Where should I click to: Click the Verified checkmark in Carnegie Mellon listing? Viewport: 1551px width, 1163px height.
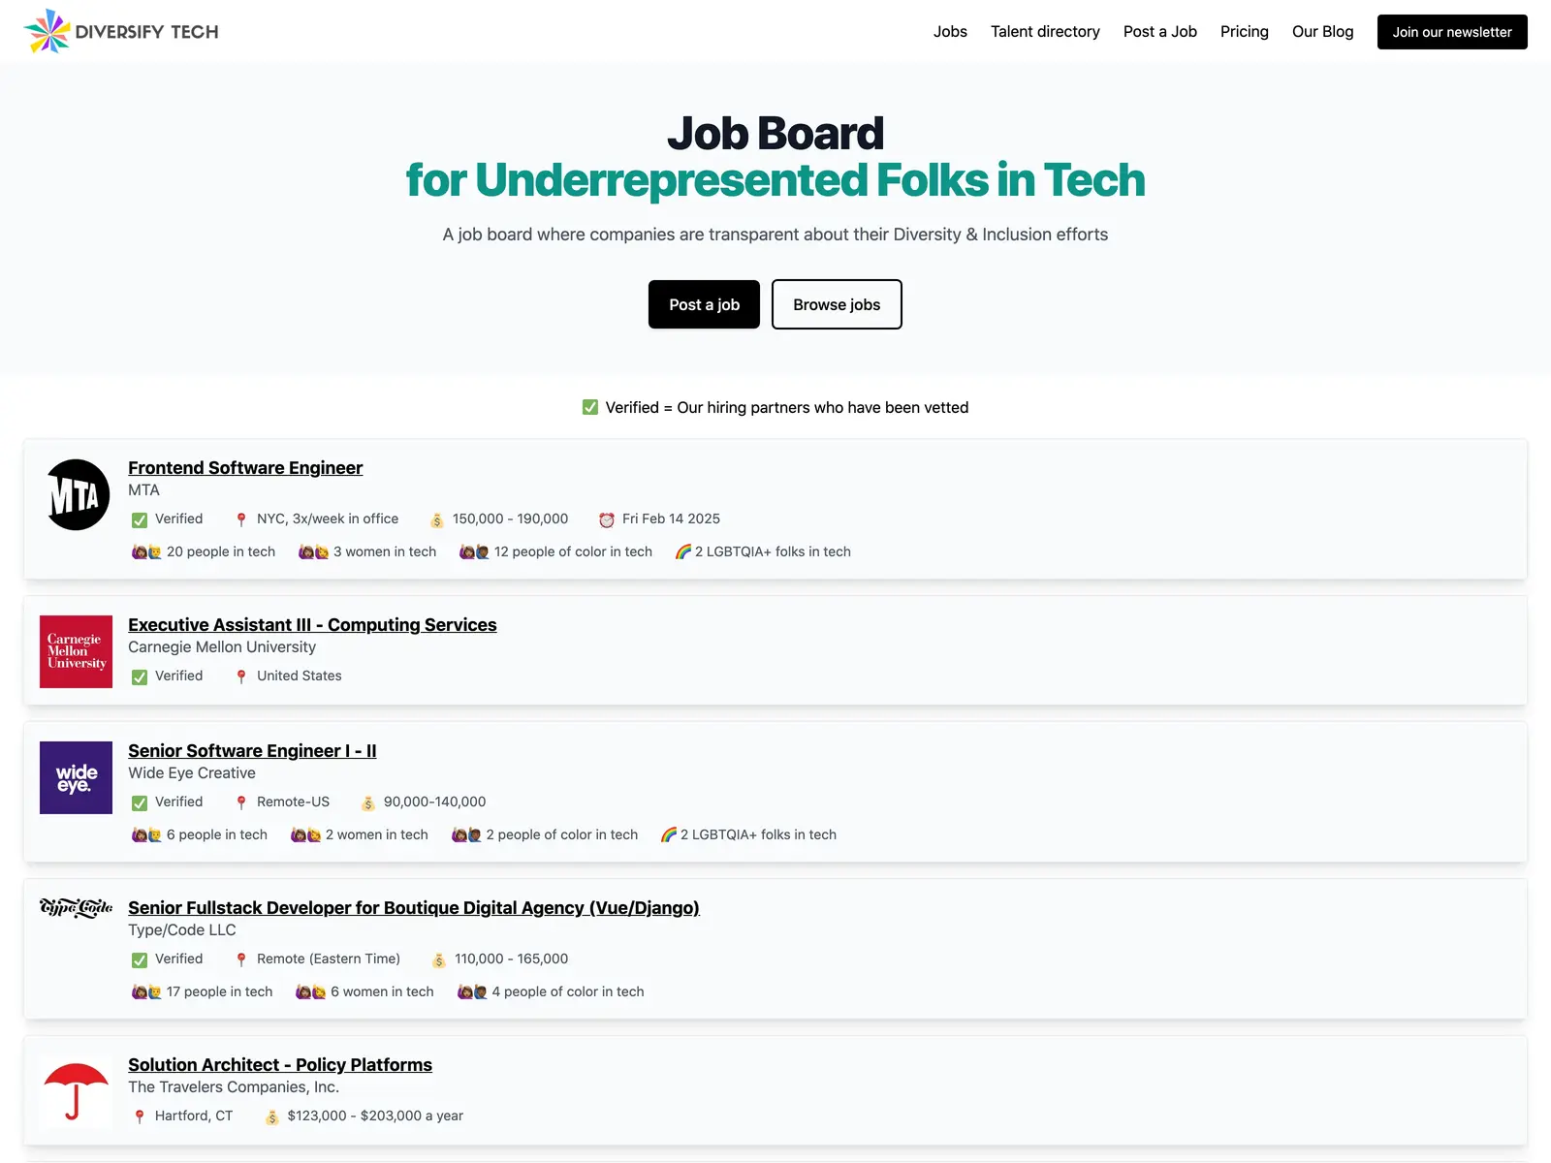point(140,676)
